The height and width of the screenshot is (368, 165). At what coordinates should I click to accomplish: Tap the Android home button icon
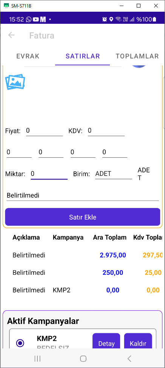tap(83, 359)
